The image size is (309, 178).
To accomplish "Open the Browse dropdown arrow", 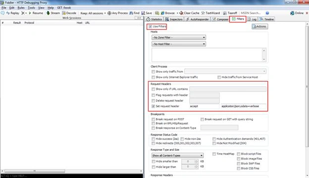I will 177,13.
